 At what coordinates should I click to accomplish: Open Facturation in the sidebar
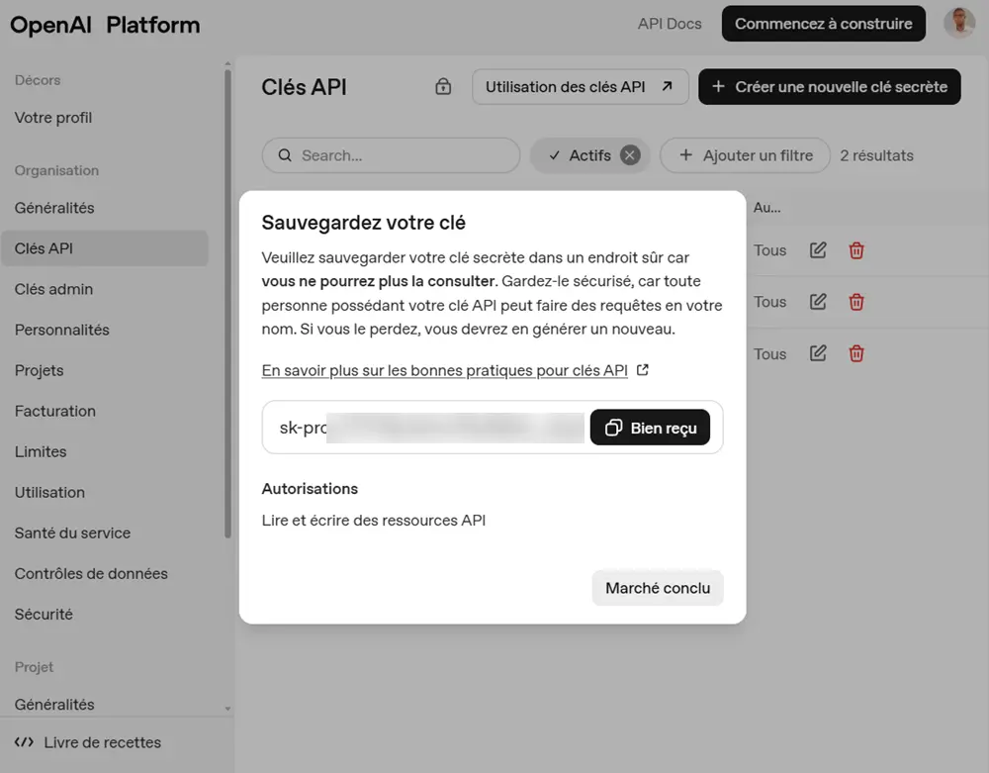(x=54, y=411)
